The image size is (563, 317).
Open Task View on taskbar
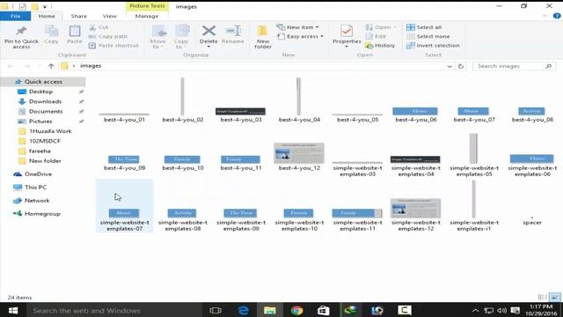tap(216, 310)
